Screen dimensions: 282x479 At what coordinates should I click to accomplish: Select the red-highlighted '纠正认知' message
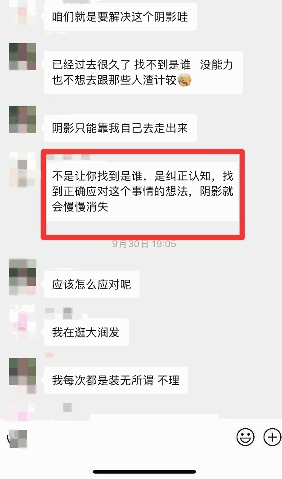pos(143,192)
